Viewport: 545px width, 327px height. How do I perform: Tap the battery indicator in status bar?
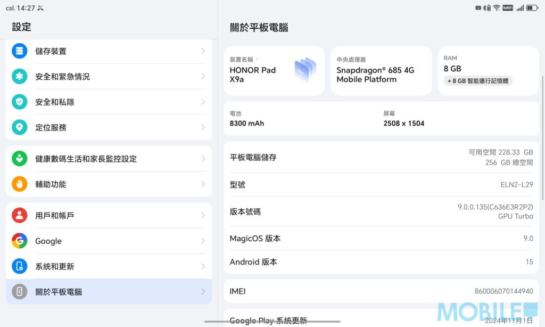pyautogui.click(x=533, y=8)
